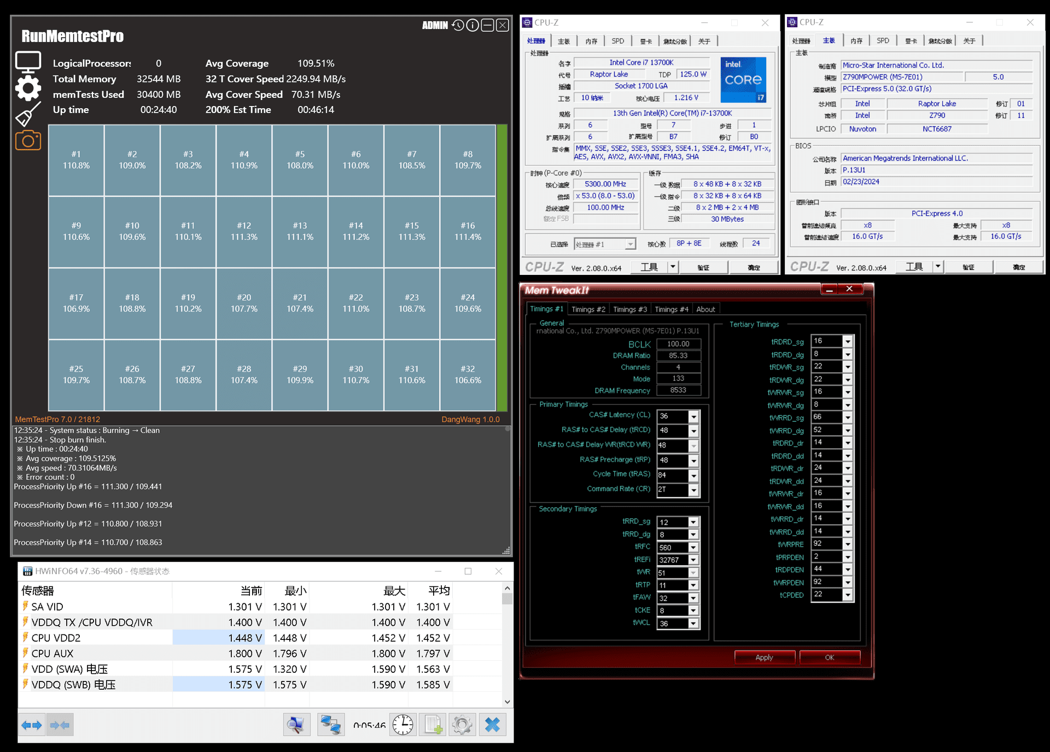Open the tRDRD_sg dropdown
Image resolution: width=1050 pixels, height=752 pixels.
click(848, 342)
